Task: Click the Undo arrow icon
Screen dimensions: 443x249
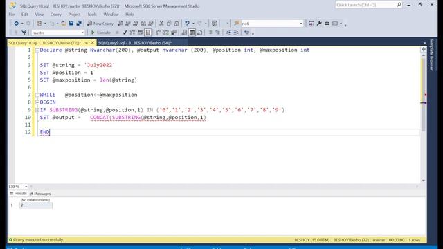Action: [x=187, y=24]
